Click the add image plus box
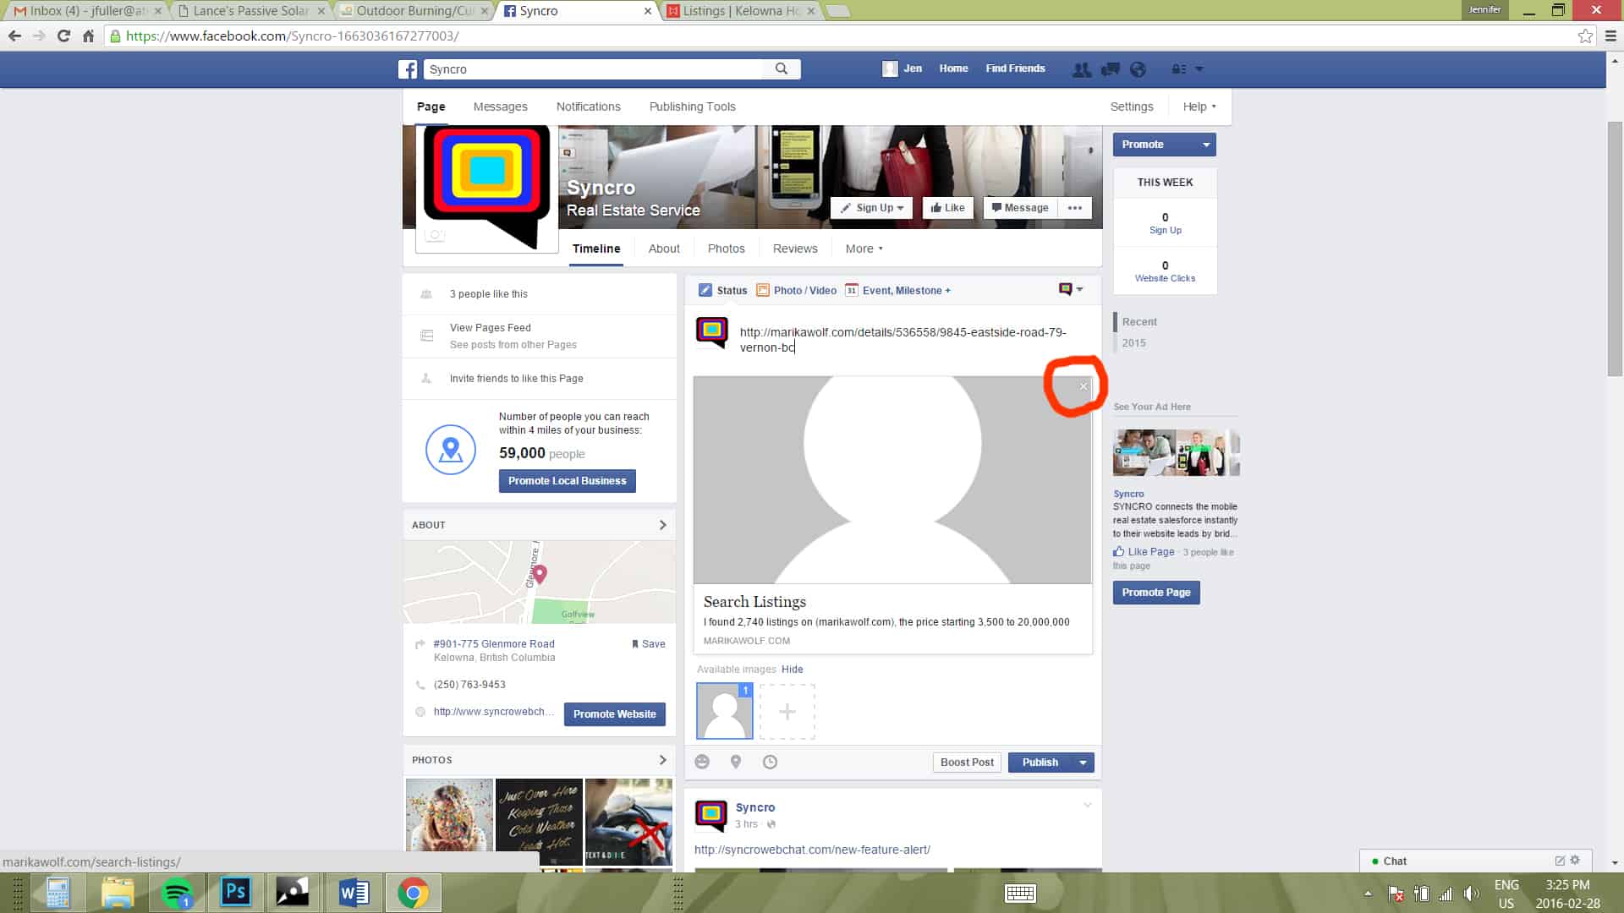Screen dimensions: 1624x913 coord(787,712)
